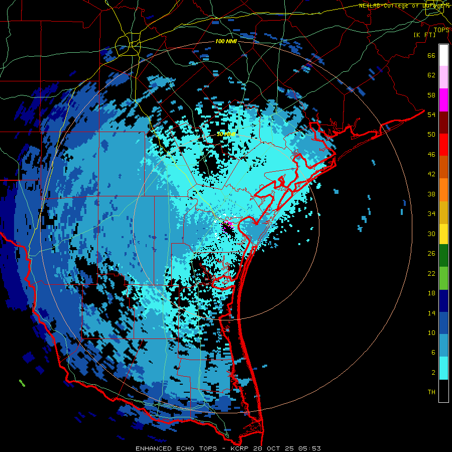This screenshot has height=452, width=452.
Task: Click the '22' scale label
Action: 431,273
